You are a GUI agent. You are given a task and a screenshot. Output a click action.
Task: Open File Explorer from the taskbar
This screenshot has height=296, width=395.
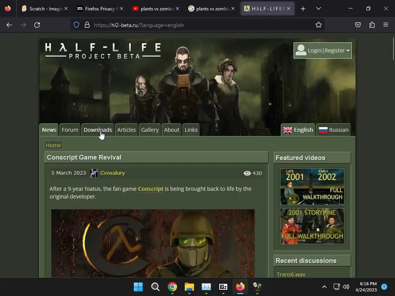(189, 287)
